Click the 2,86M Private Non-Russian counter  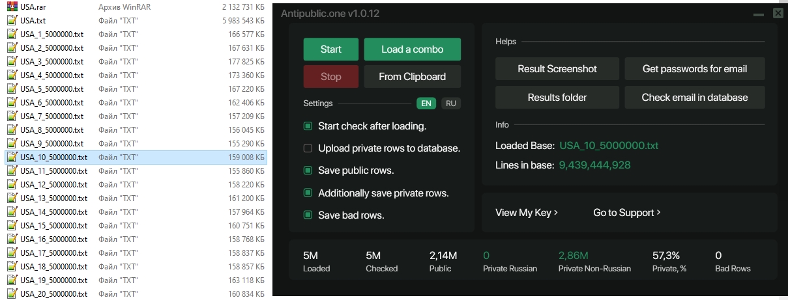(574, 256)
